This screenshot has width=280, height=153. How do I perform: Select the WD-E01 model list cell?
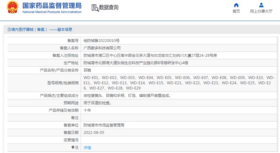[x=179, y=83]
